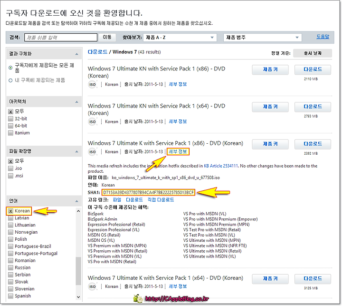Check the Lithuanian language box

pos(10,225)
